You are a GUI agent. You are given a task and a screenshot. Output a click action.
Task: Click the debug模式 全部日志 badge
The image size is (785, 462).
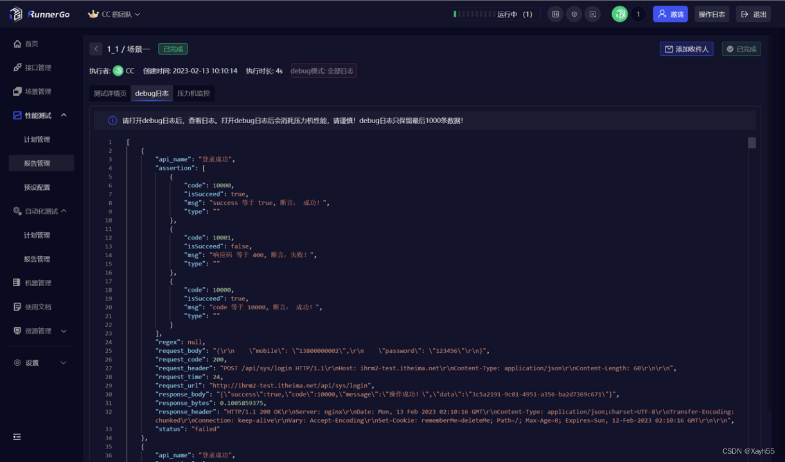click(324, 71)
